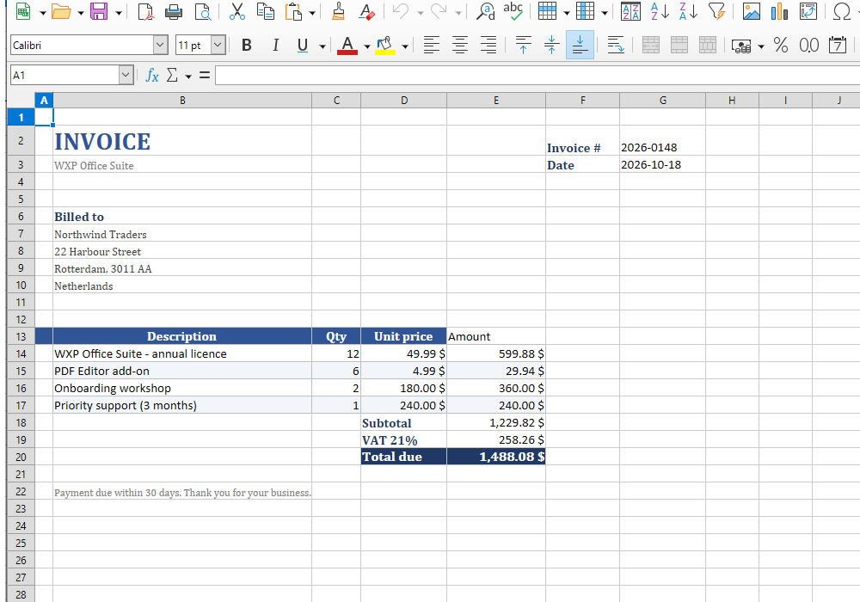Expand the Currency format dropdown arrow
The width and height of the screenshot is (860, 602).
[761, 46]
